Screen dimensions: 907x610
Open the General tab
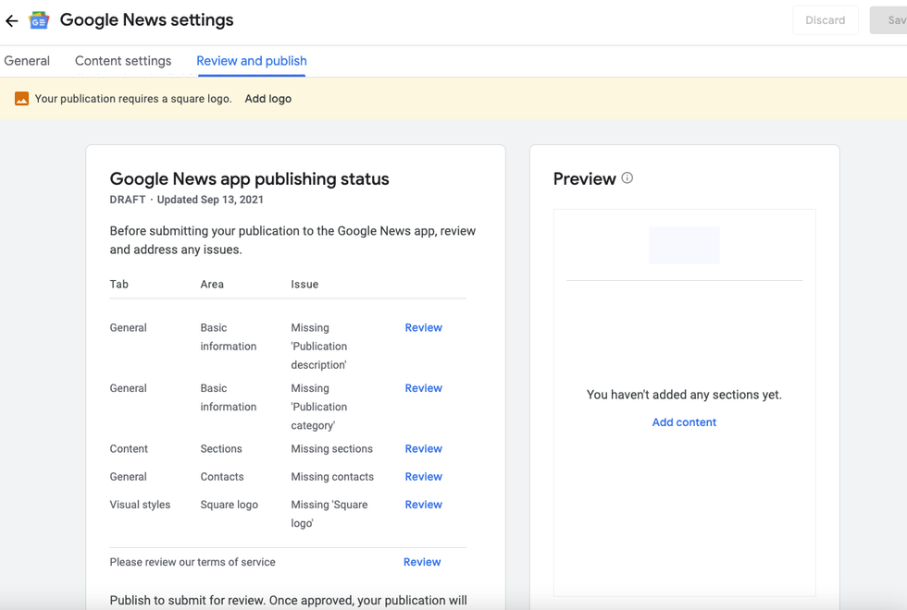coord(27,61)
